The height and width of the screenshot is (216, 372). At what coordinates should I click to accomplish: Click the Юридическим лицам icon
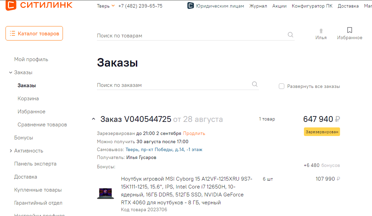click(x=190, y=5)
